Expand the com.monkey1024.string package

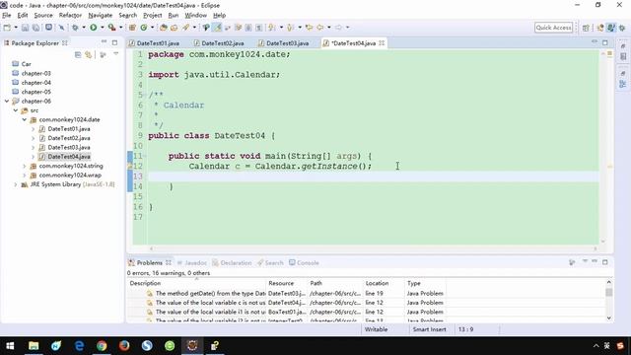(25, 166)
